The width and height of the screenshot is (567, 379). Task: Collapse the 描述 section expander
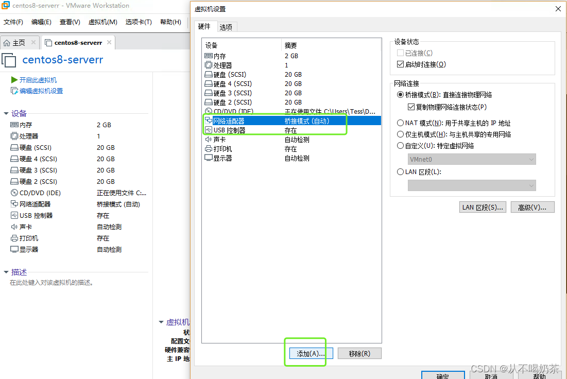tap(7, 272)
